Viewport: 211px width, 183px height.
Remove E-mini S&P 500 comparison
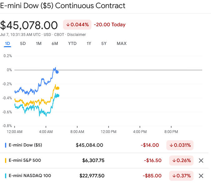(201, 161)
